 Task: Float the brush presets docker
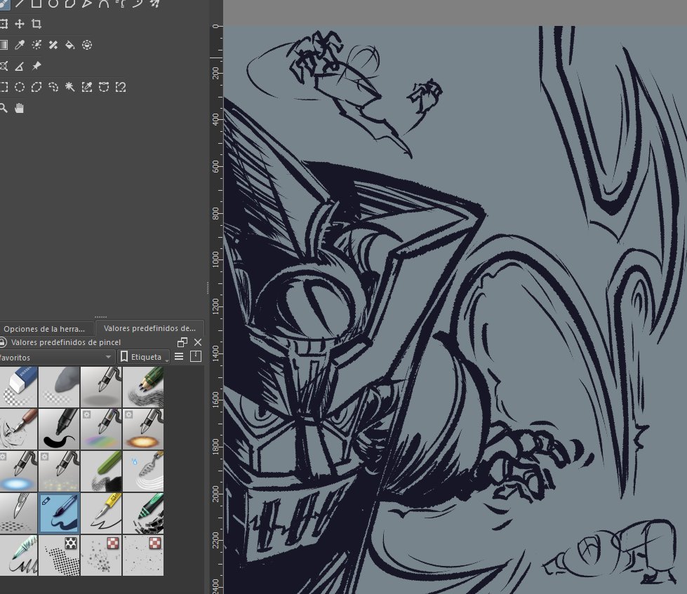(182, 342)
